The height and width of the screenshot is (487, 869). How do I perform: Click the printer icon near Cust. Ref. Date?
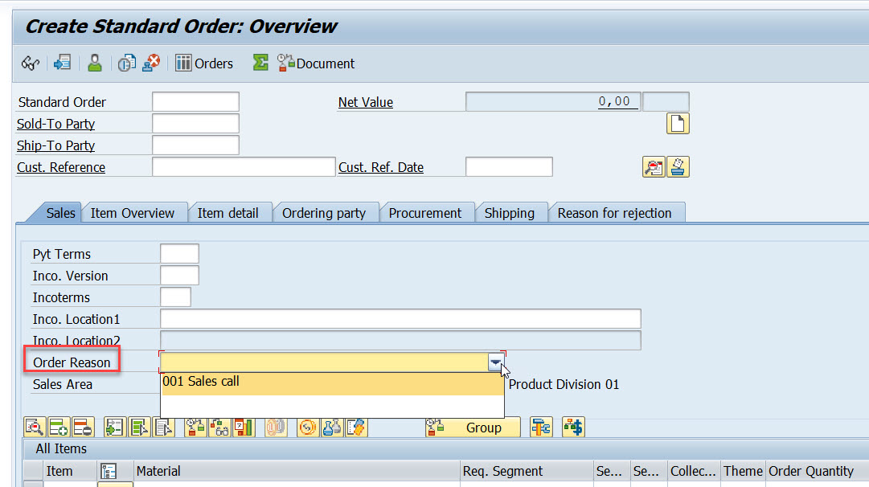point(678,166)
